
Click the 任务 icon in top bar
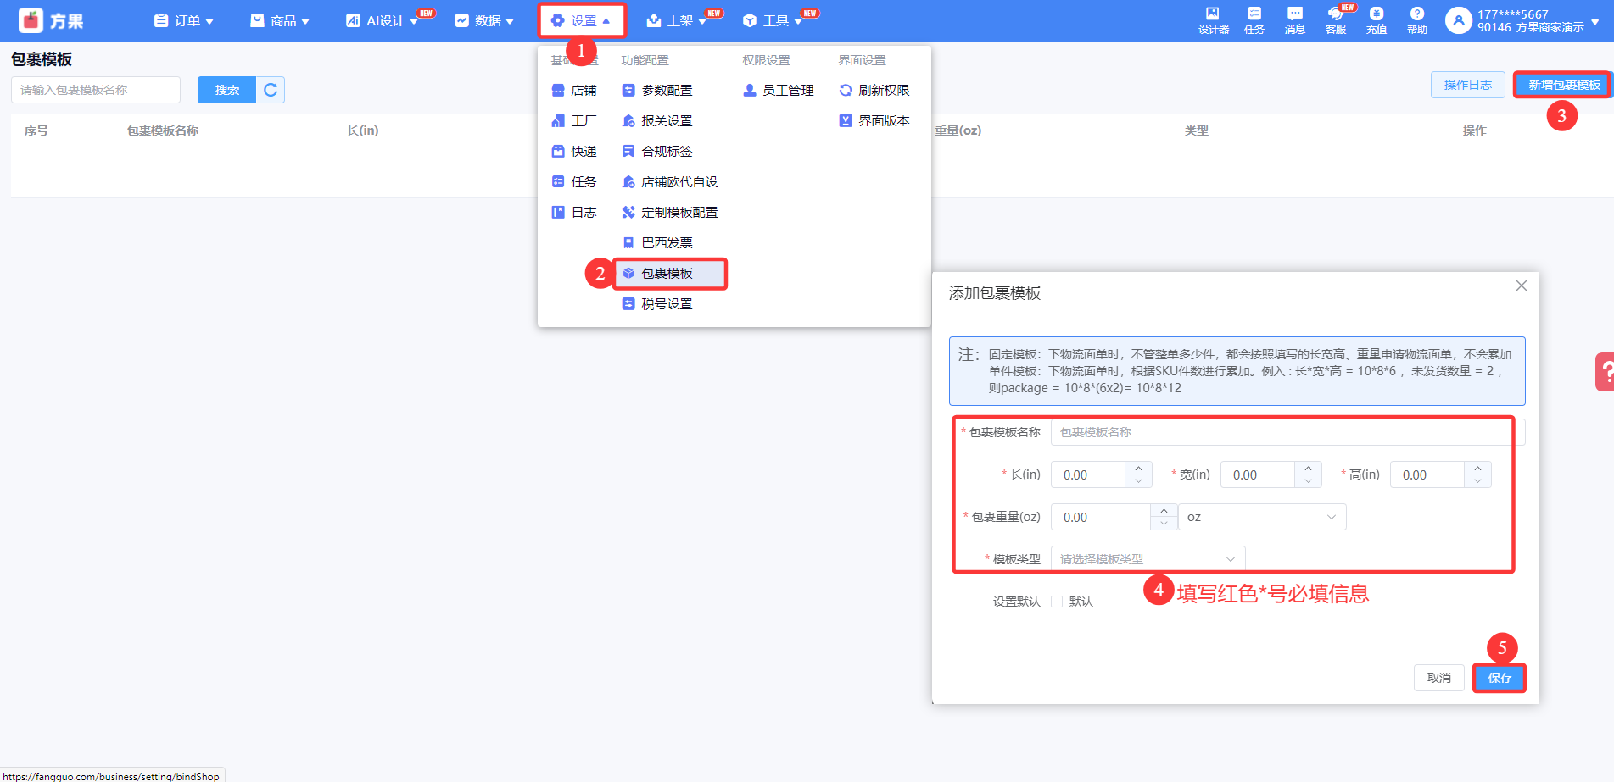pos(1254,19)
